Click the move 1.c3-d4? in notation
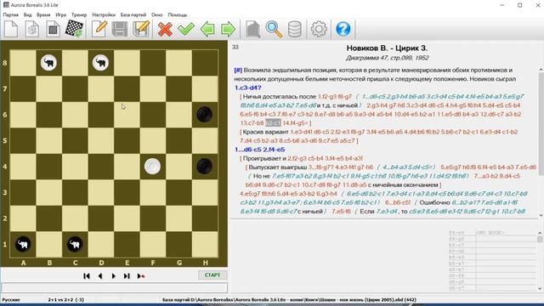544x306 pixels. [248, 88]
